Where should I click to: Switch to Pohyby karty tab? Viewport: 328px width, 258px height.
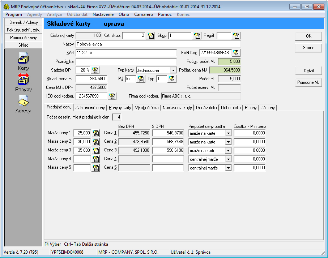pos(120,108)
